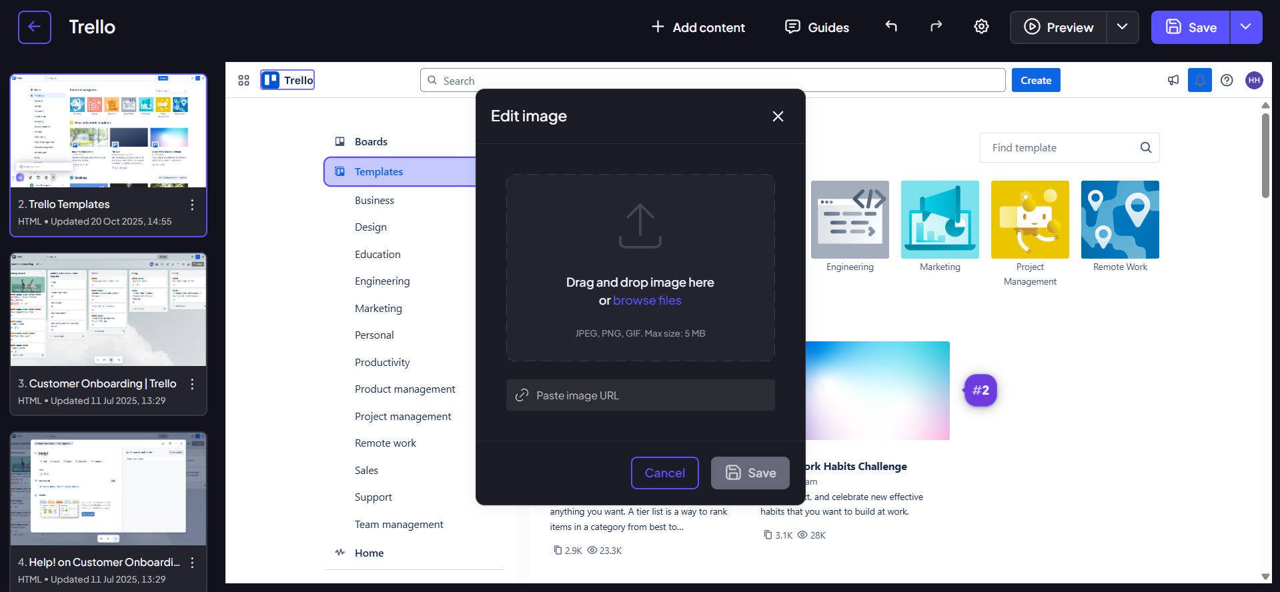Click the Trello logo
This screenshot has height=592, width=1280.
(287, 80)
